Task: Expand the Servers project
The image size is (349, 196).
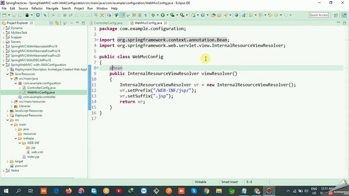Action: (3, 42)
